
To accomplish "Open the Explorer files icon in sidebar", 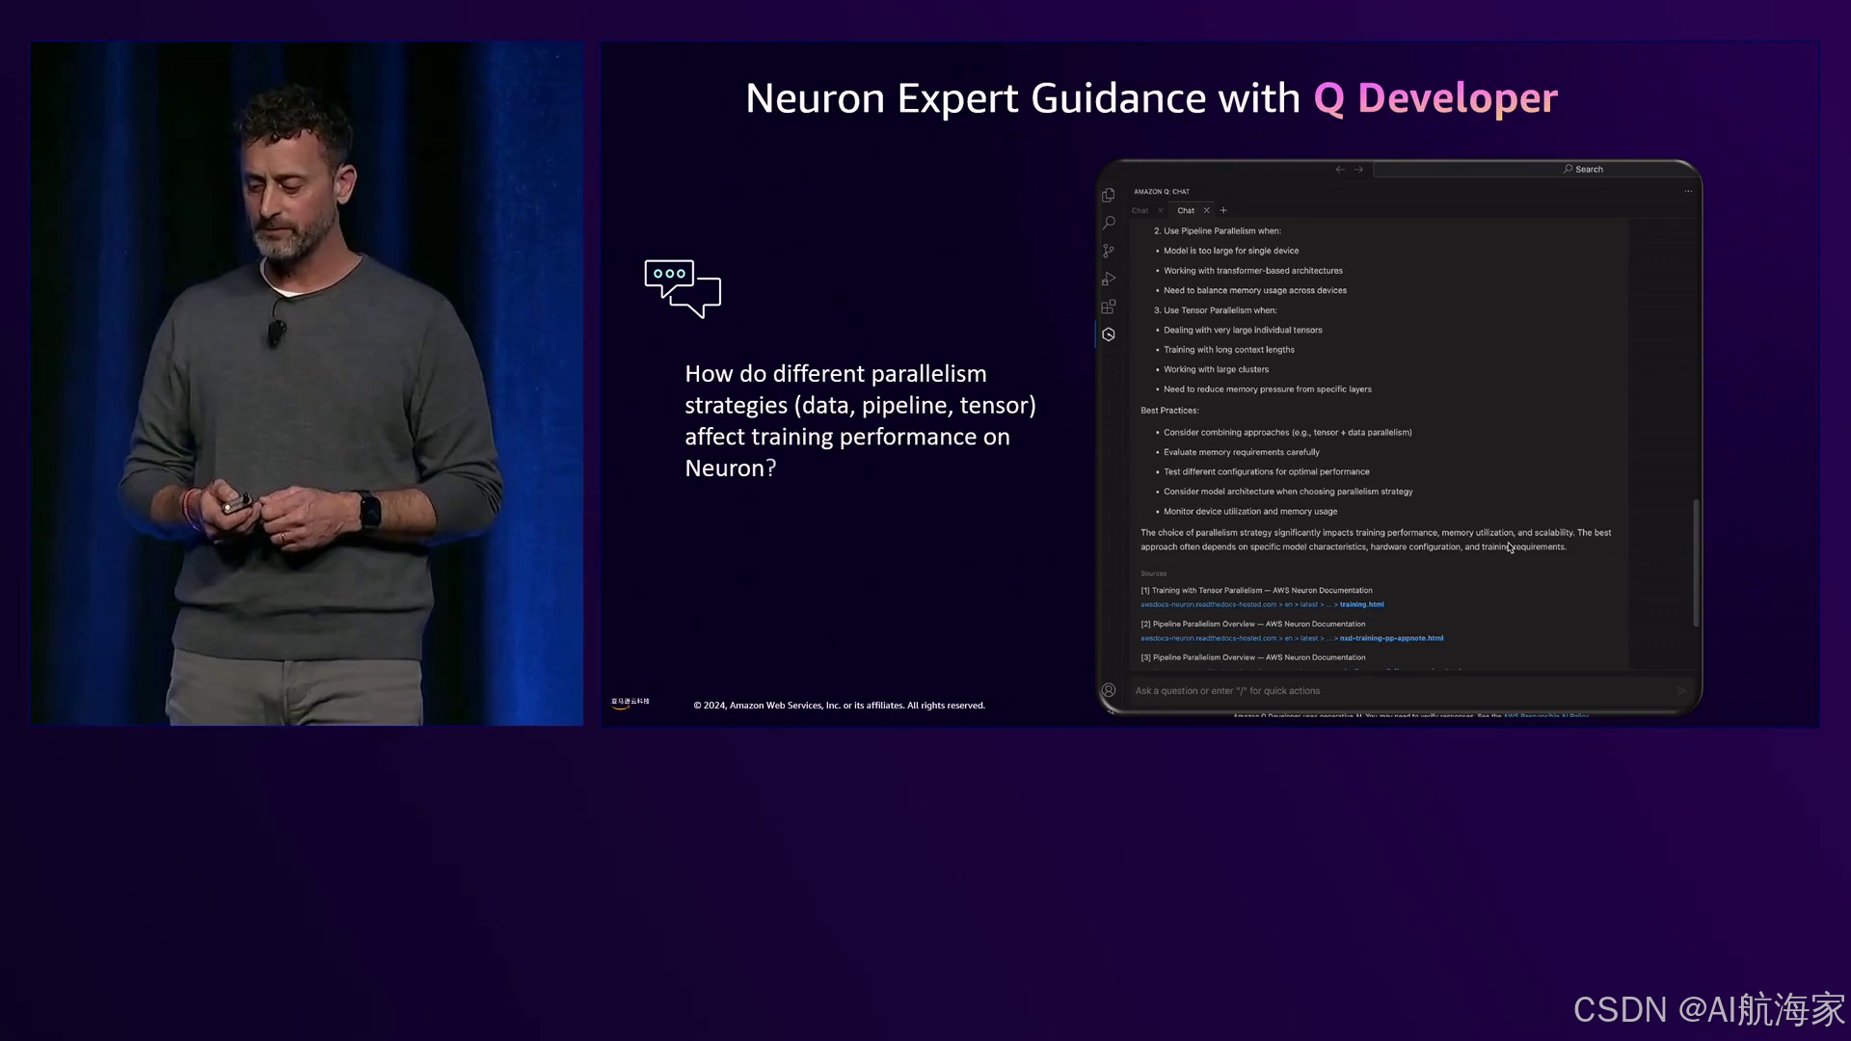I will point(1109,196).
